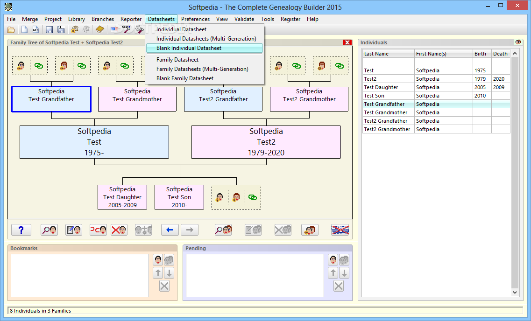Click the blue back arrow button

tap(170, 230)
